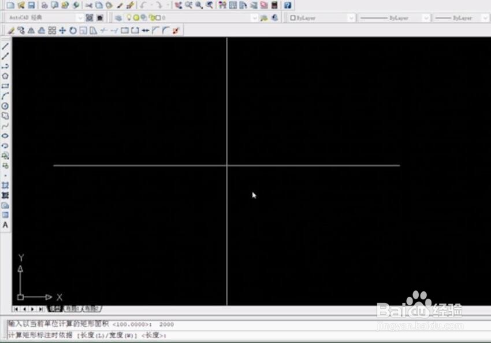
Task: Select the Move tool cross-arrows icon
Action: 62,31
